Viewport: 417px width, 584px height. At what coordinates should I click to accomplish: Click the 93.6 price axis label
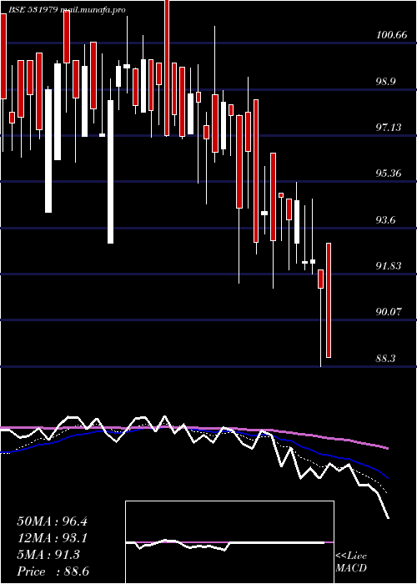tap(385, 219)
